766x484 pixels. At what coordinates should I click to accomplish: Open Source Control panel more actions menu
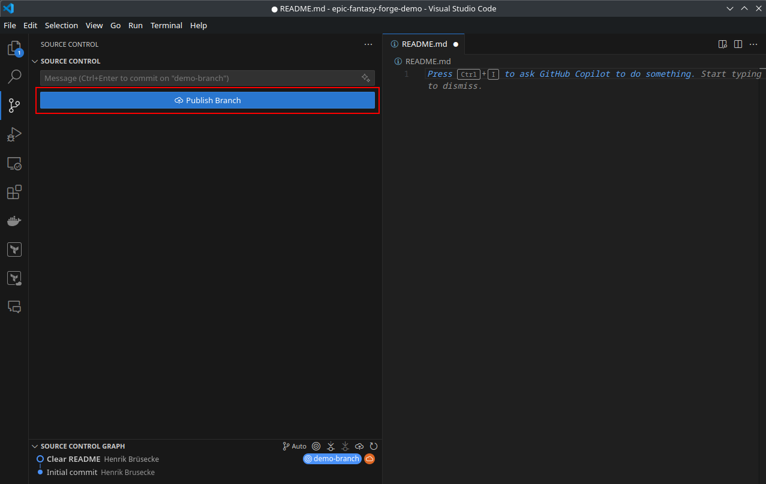[x=368, y=44]
